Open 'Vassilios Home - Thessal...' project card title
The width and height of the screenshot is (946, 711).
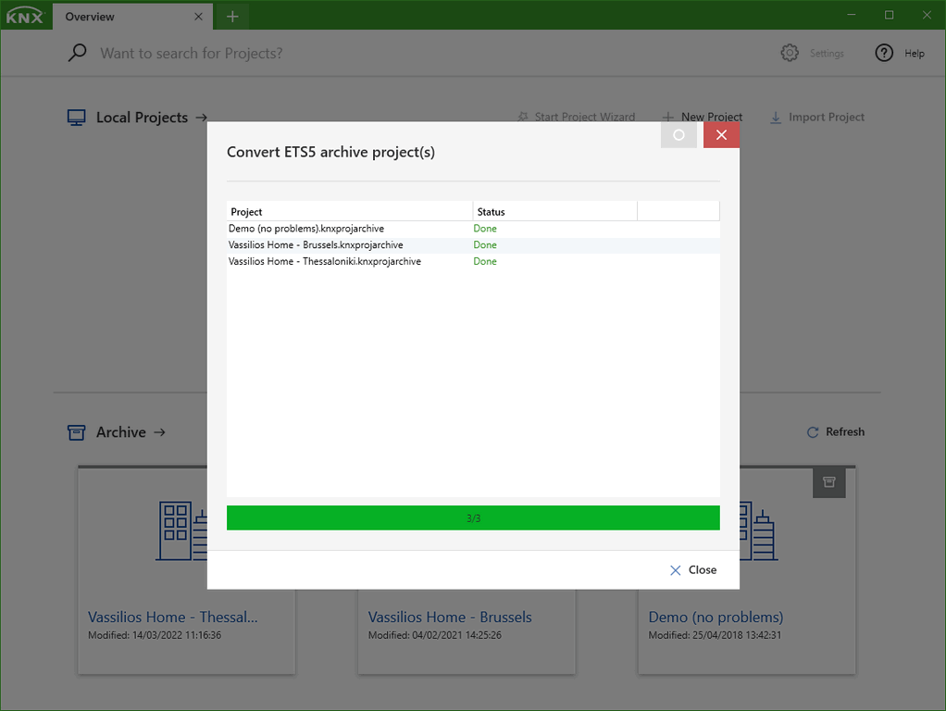(172, 617)
